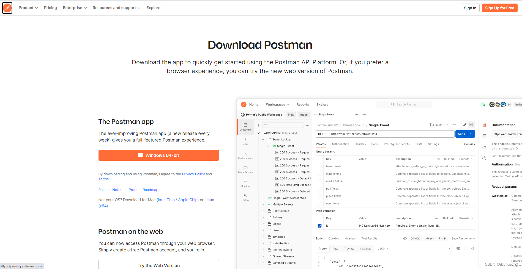Switch to the Headers request tab
This screenshot has width=522, height=269.
(x=360, y=144)
